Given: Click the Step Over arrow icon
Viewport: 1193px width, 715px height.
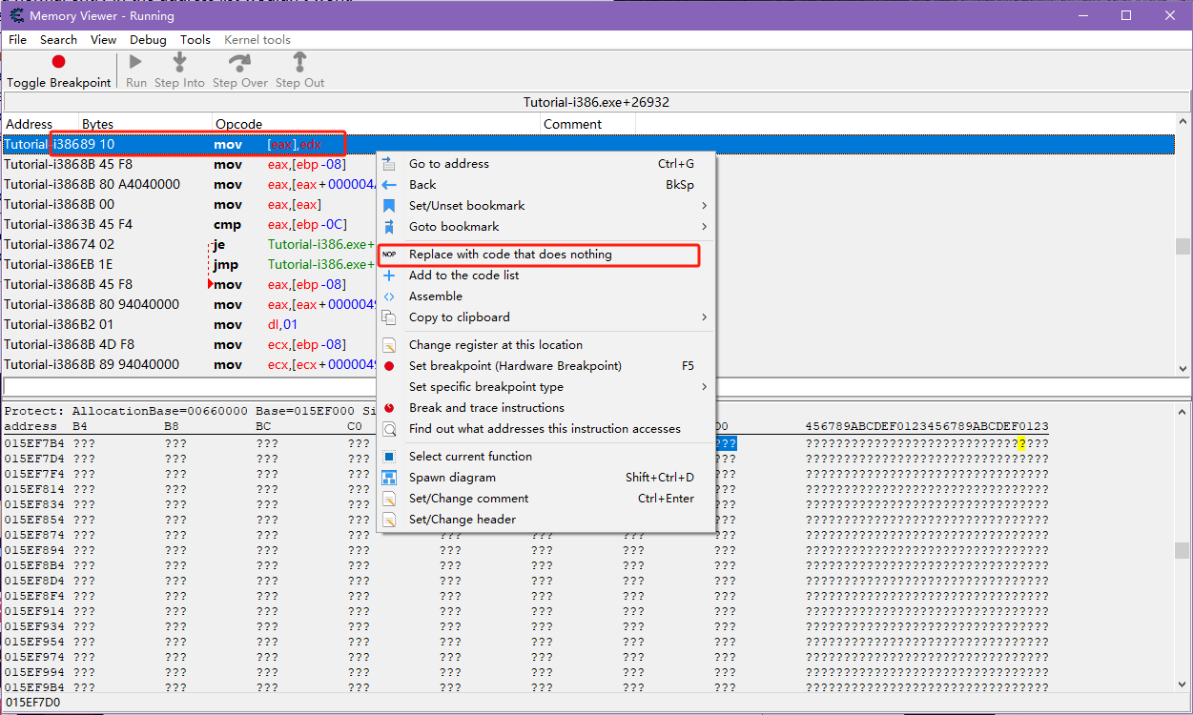Looking at the screenshot, I should (x=239, y=62).
